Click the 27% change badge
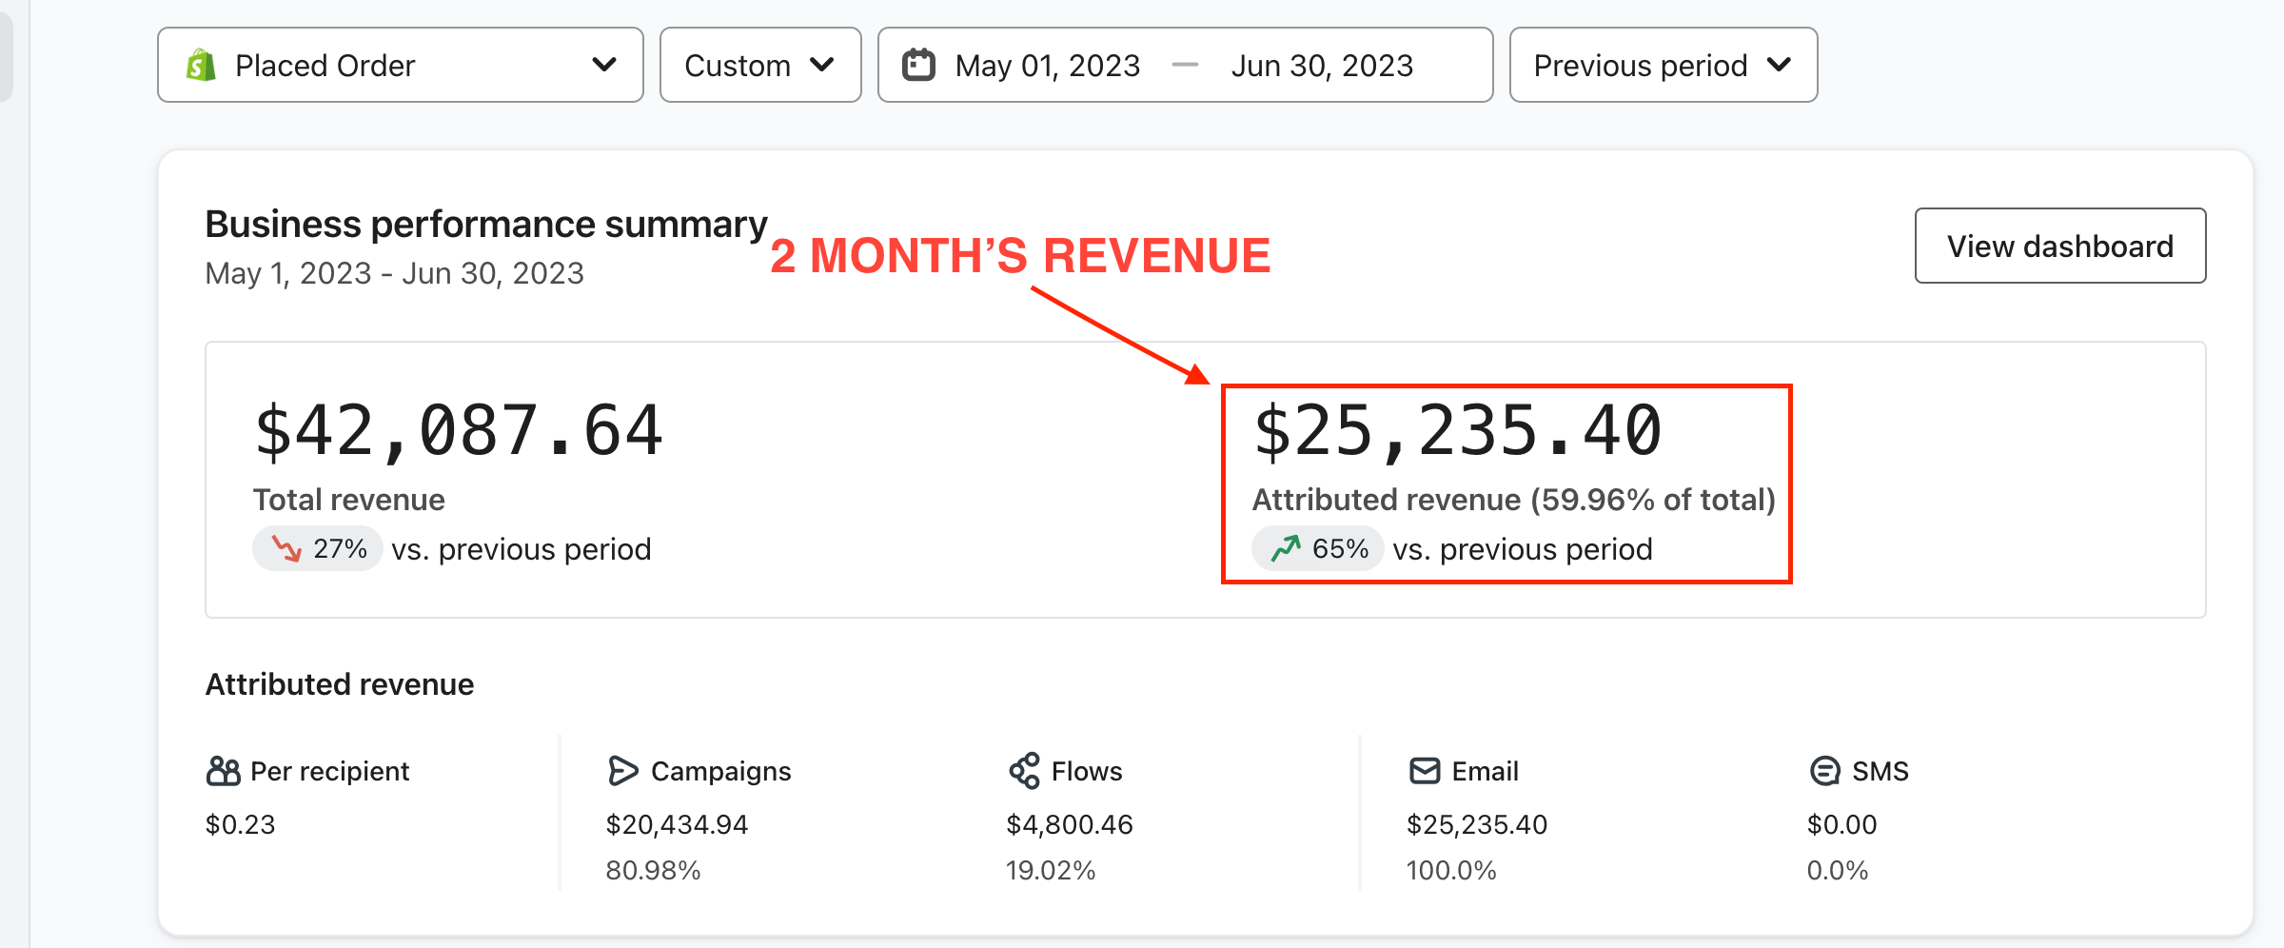Screen dimensions: 2284x948 pos(318,549)
